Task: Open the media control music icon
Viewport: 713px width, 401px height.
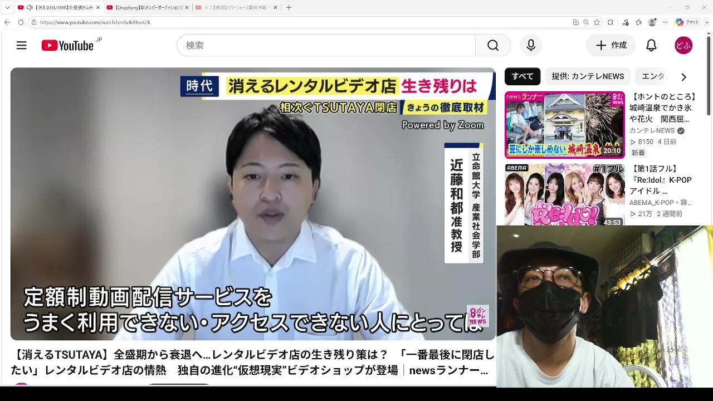Action: click(x=626, y=22)
